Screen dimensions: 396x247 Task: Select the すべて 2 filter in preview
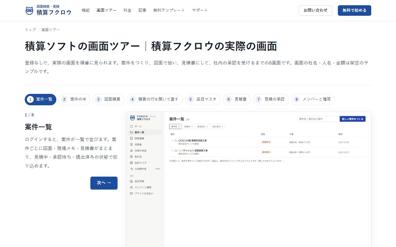click(x=175, y=127)
